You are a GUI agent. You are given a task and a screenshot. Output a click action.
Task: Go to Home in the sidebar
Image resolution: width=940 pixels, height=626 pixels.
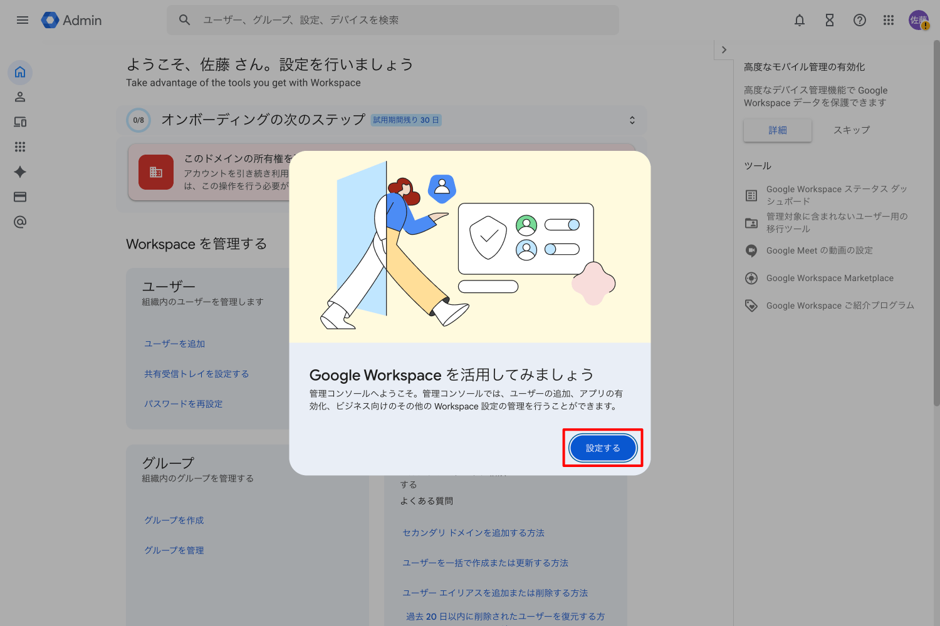[x=20, y=72]
